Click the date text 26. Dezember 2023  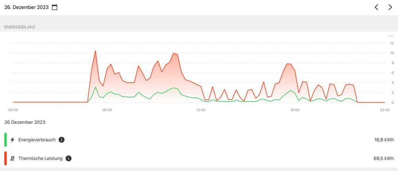click(x=26, y=7)
